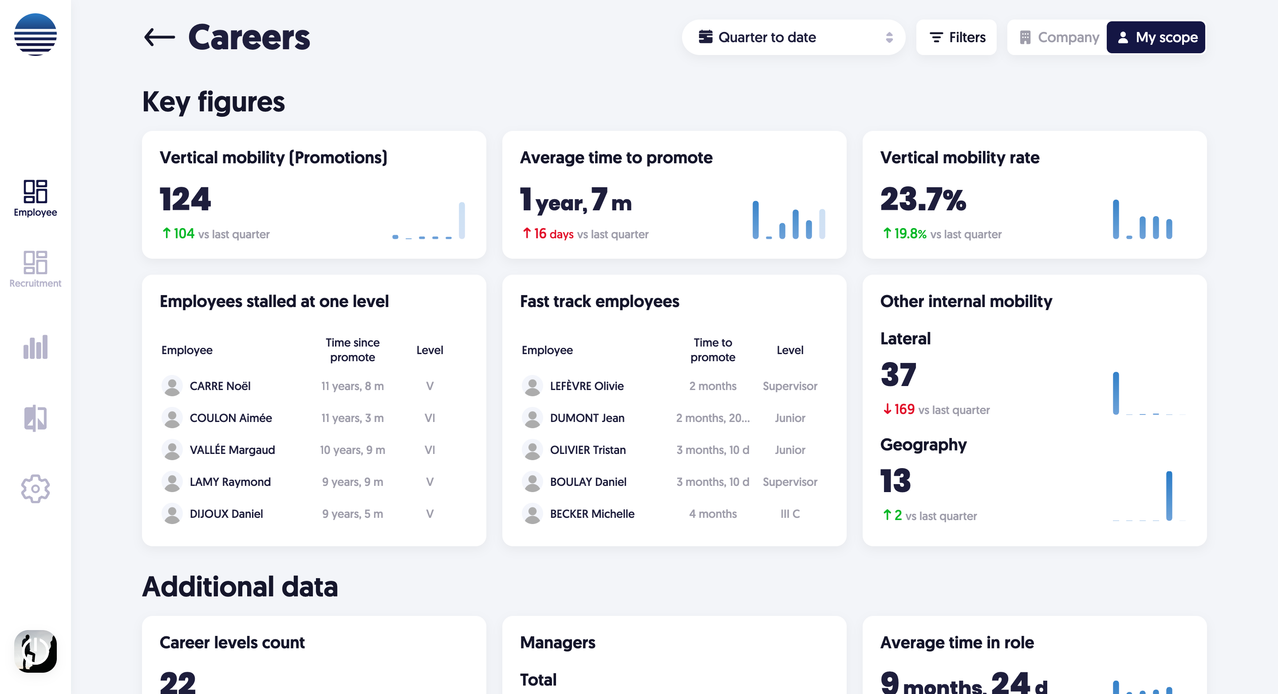
Task: Click the back arrow beside Careers
Action: click(159, 37)
